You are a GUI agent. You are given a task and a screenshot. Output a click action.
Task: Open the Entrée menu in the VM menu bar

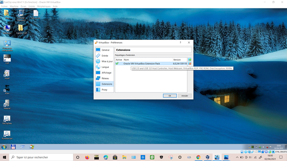click(32, 6)
